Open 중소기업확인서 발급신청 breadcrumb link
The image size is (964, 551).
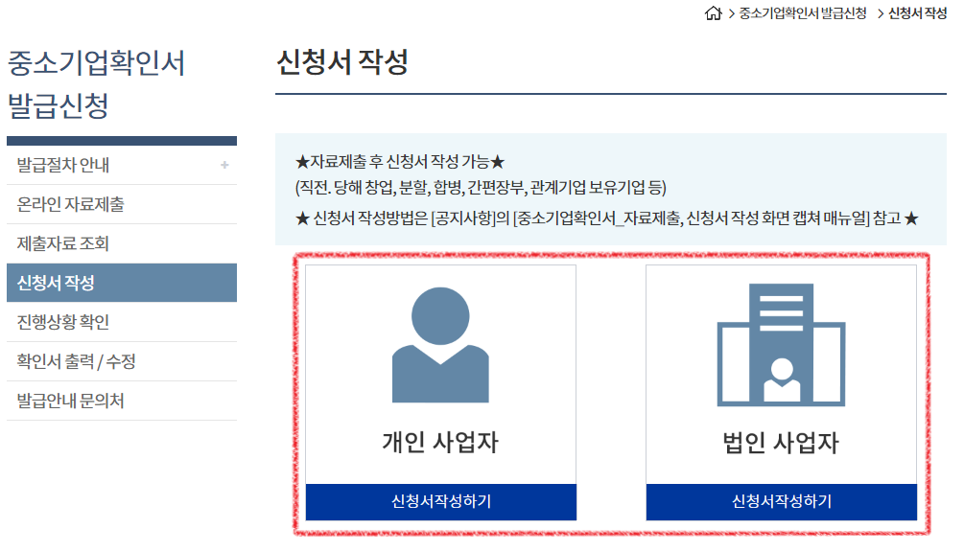click(x=802, y=12)
